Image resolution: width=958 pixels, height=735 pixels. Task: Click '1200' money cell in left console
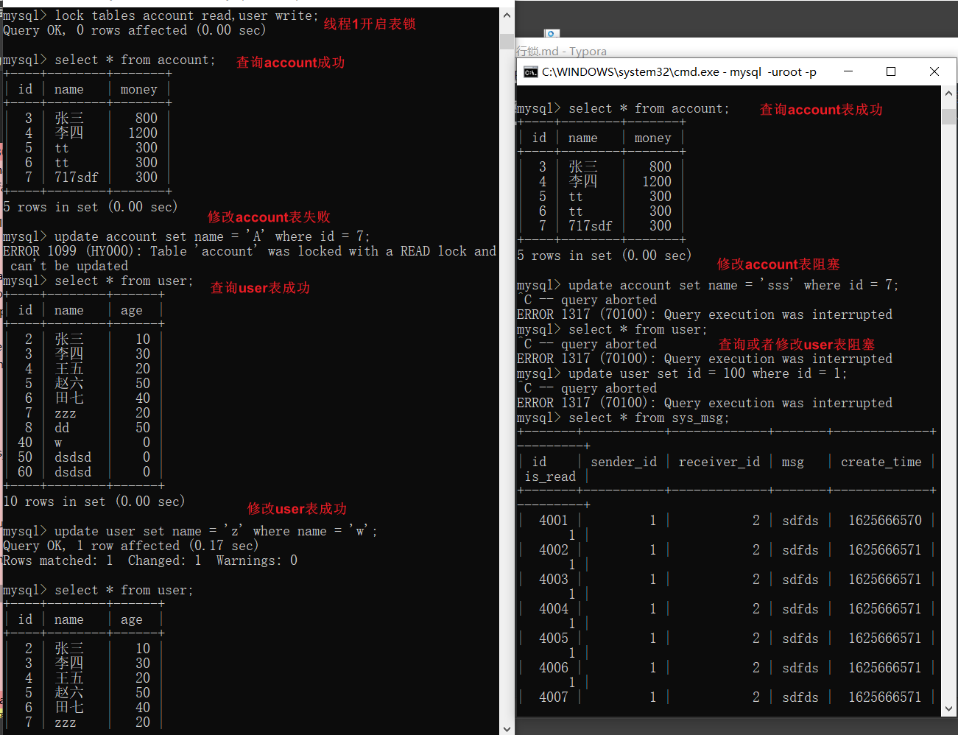[x=143, y=133]
